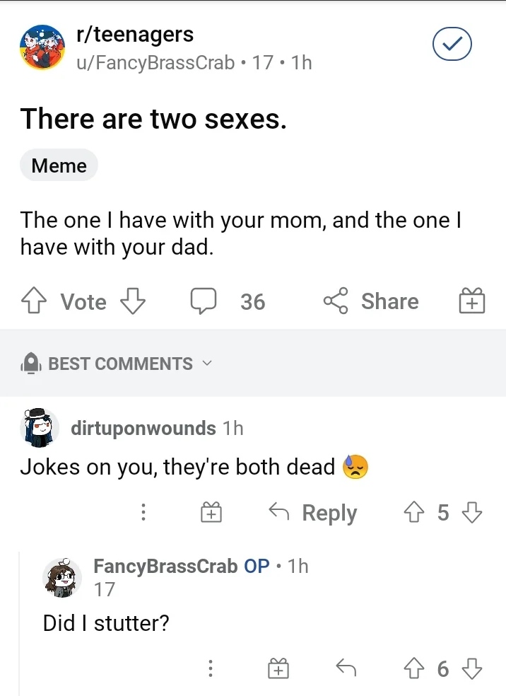506x696 pixels.
Task: Open three-dot menu on FancyBrassCrab's reply
Action: tap(210, 668)
